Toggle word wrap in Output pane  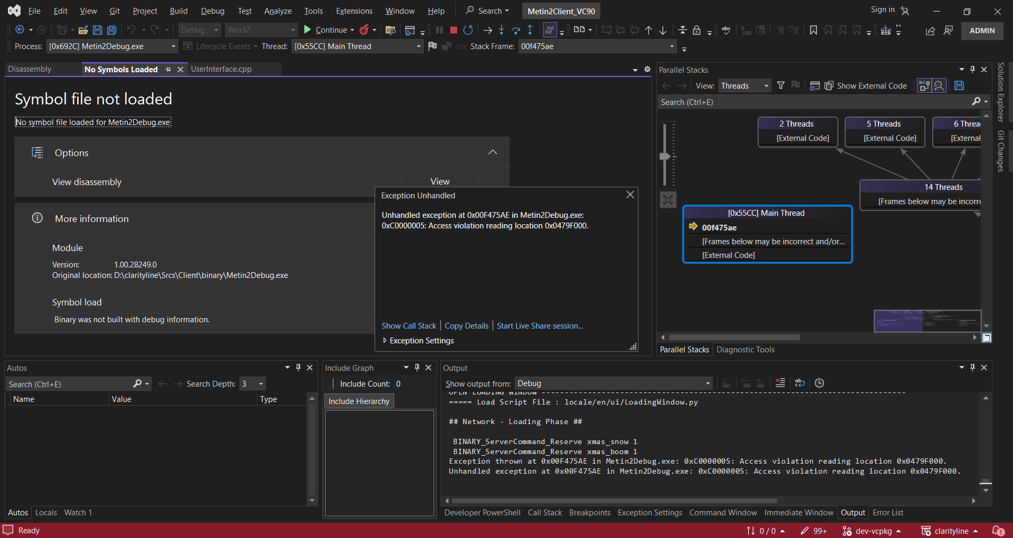tap(800, 383)
